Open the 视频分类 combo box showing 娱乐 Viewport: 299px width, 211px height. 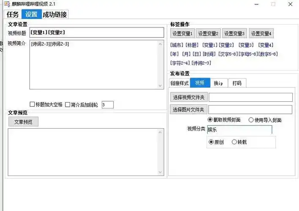(239, 130)
